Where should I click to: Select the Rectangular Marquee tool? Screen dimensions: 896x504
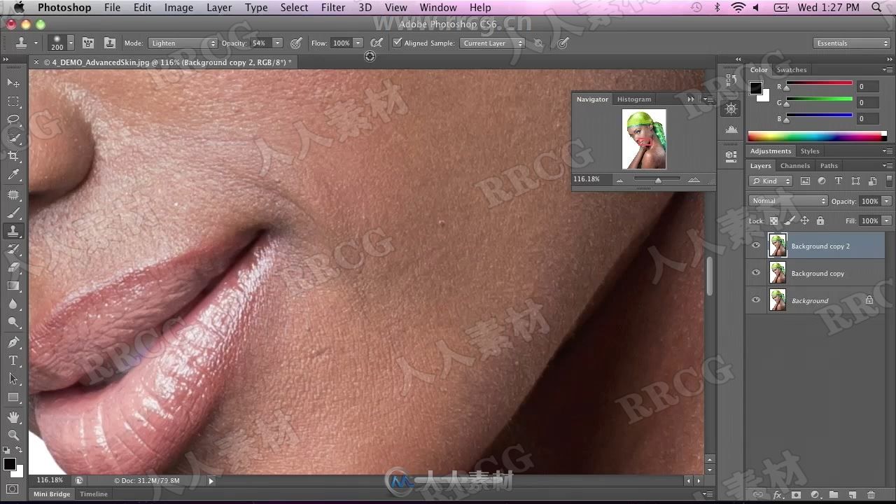(x=13, y=101)
